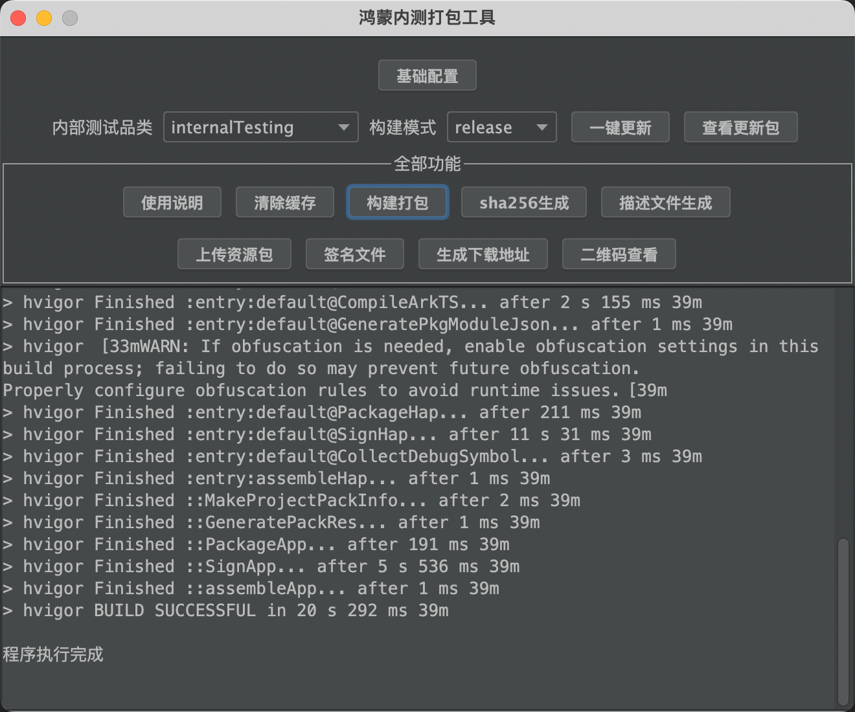Click the 查看更新包 button
Viewport: 855px width, 712px height.
741,127
